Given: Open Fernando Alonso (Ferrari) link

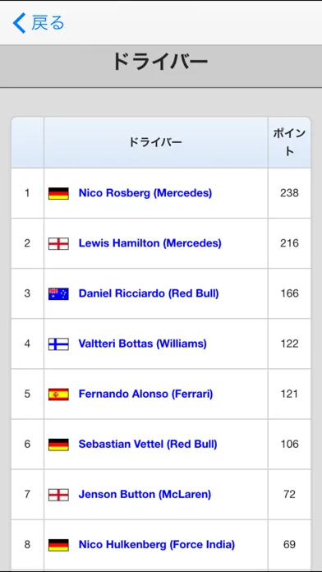Looking at the screenshot, I should pos(146,394).
